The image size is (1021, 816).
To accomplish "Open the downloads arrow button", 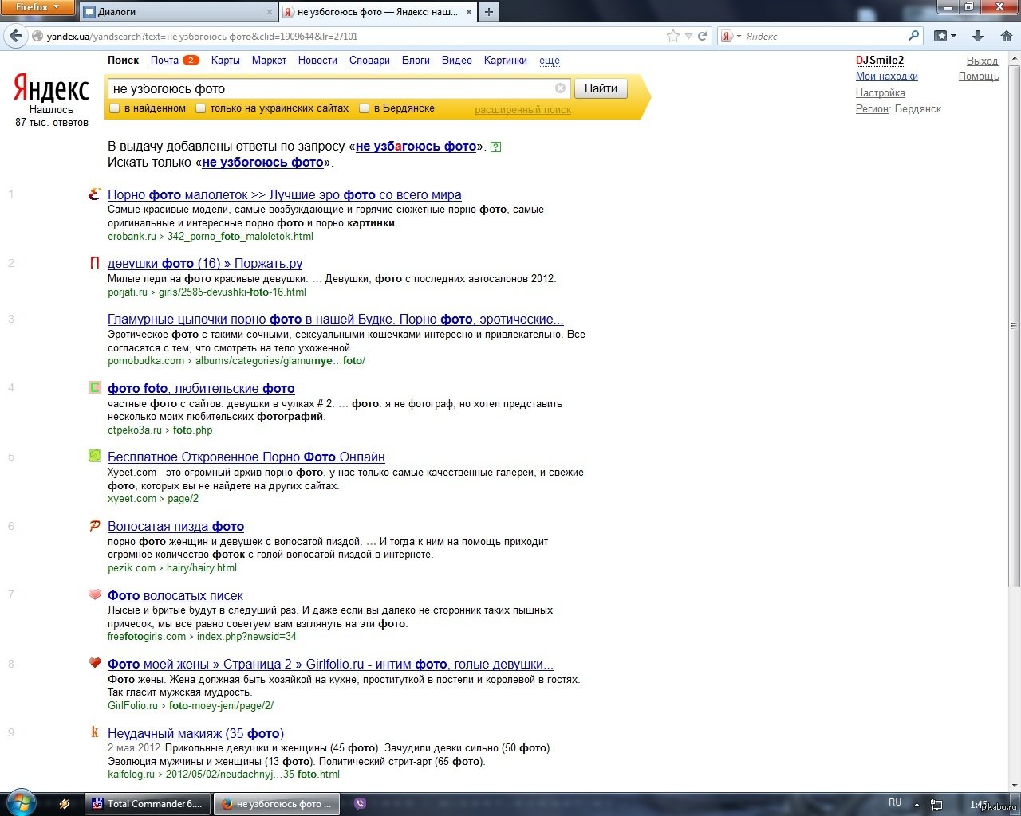I will click(x=978, y=36).
